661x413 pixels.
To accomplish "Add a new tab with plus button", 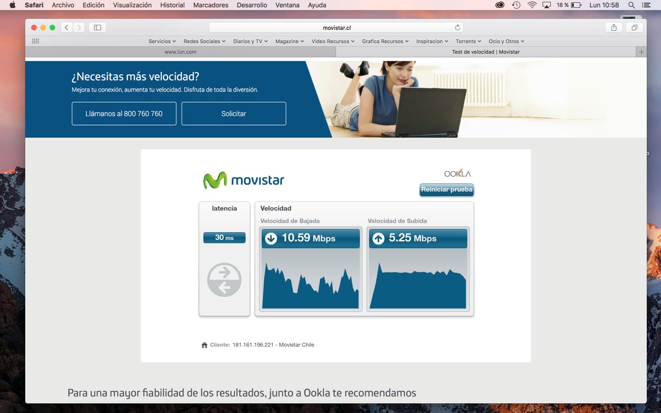I will [641, 52].
